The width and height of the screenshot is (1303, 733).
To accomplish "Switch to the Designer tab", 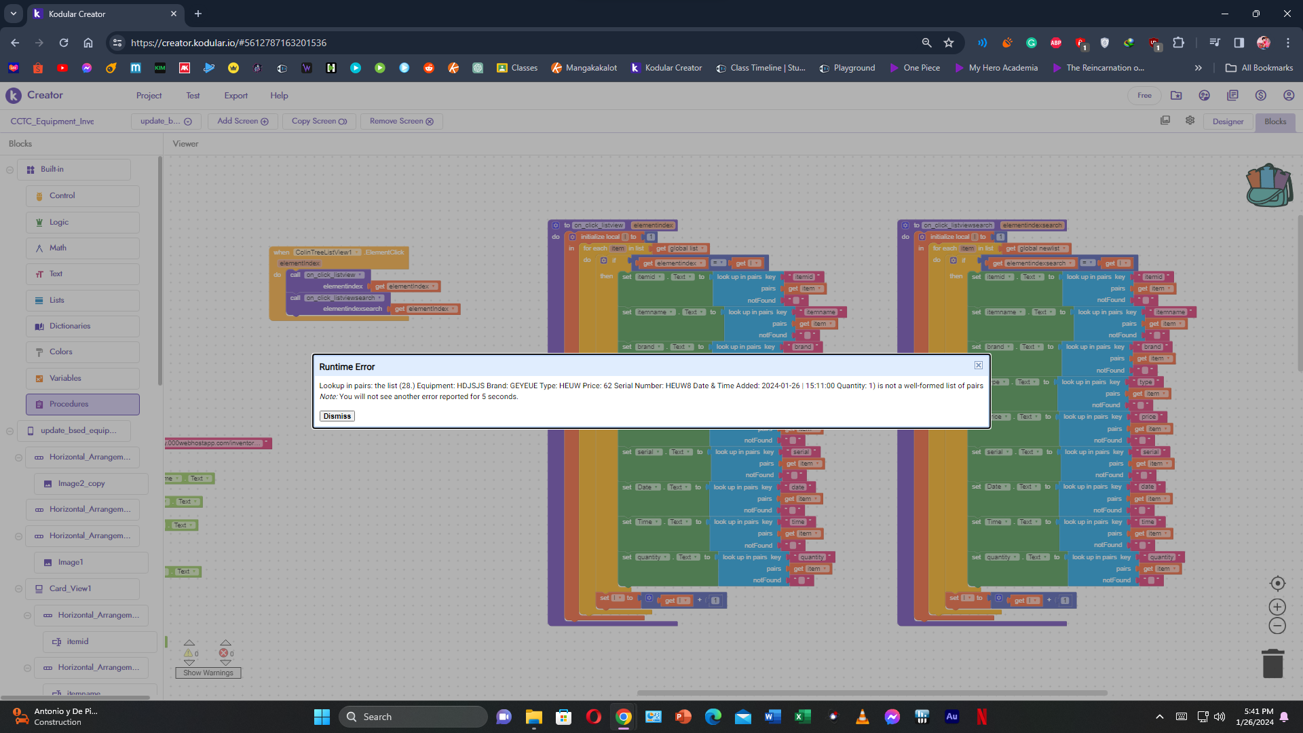I will coord(1228,121).
